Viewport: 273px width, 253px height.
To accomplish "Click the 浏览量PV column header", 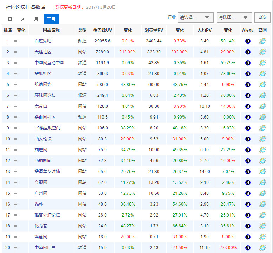I will tap(154, 30).
